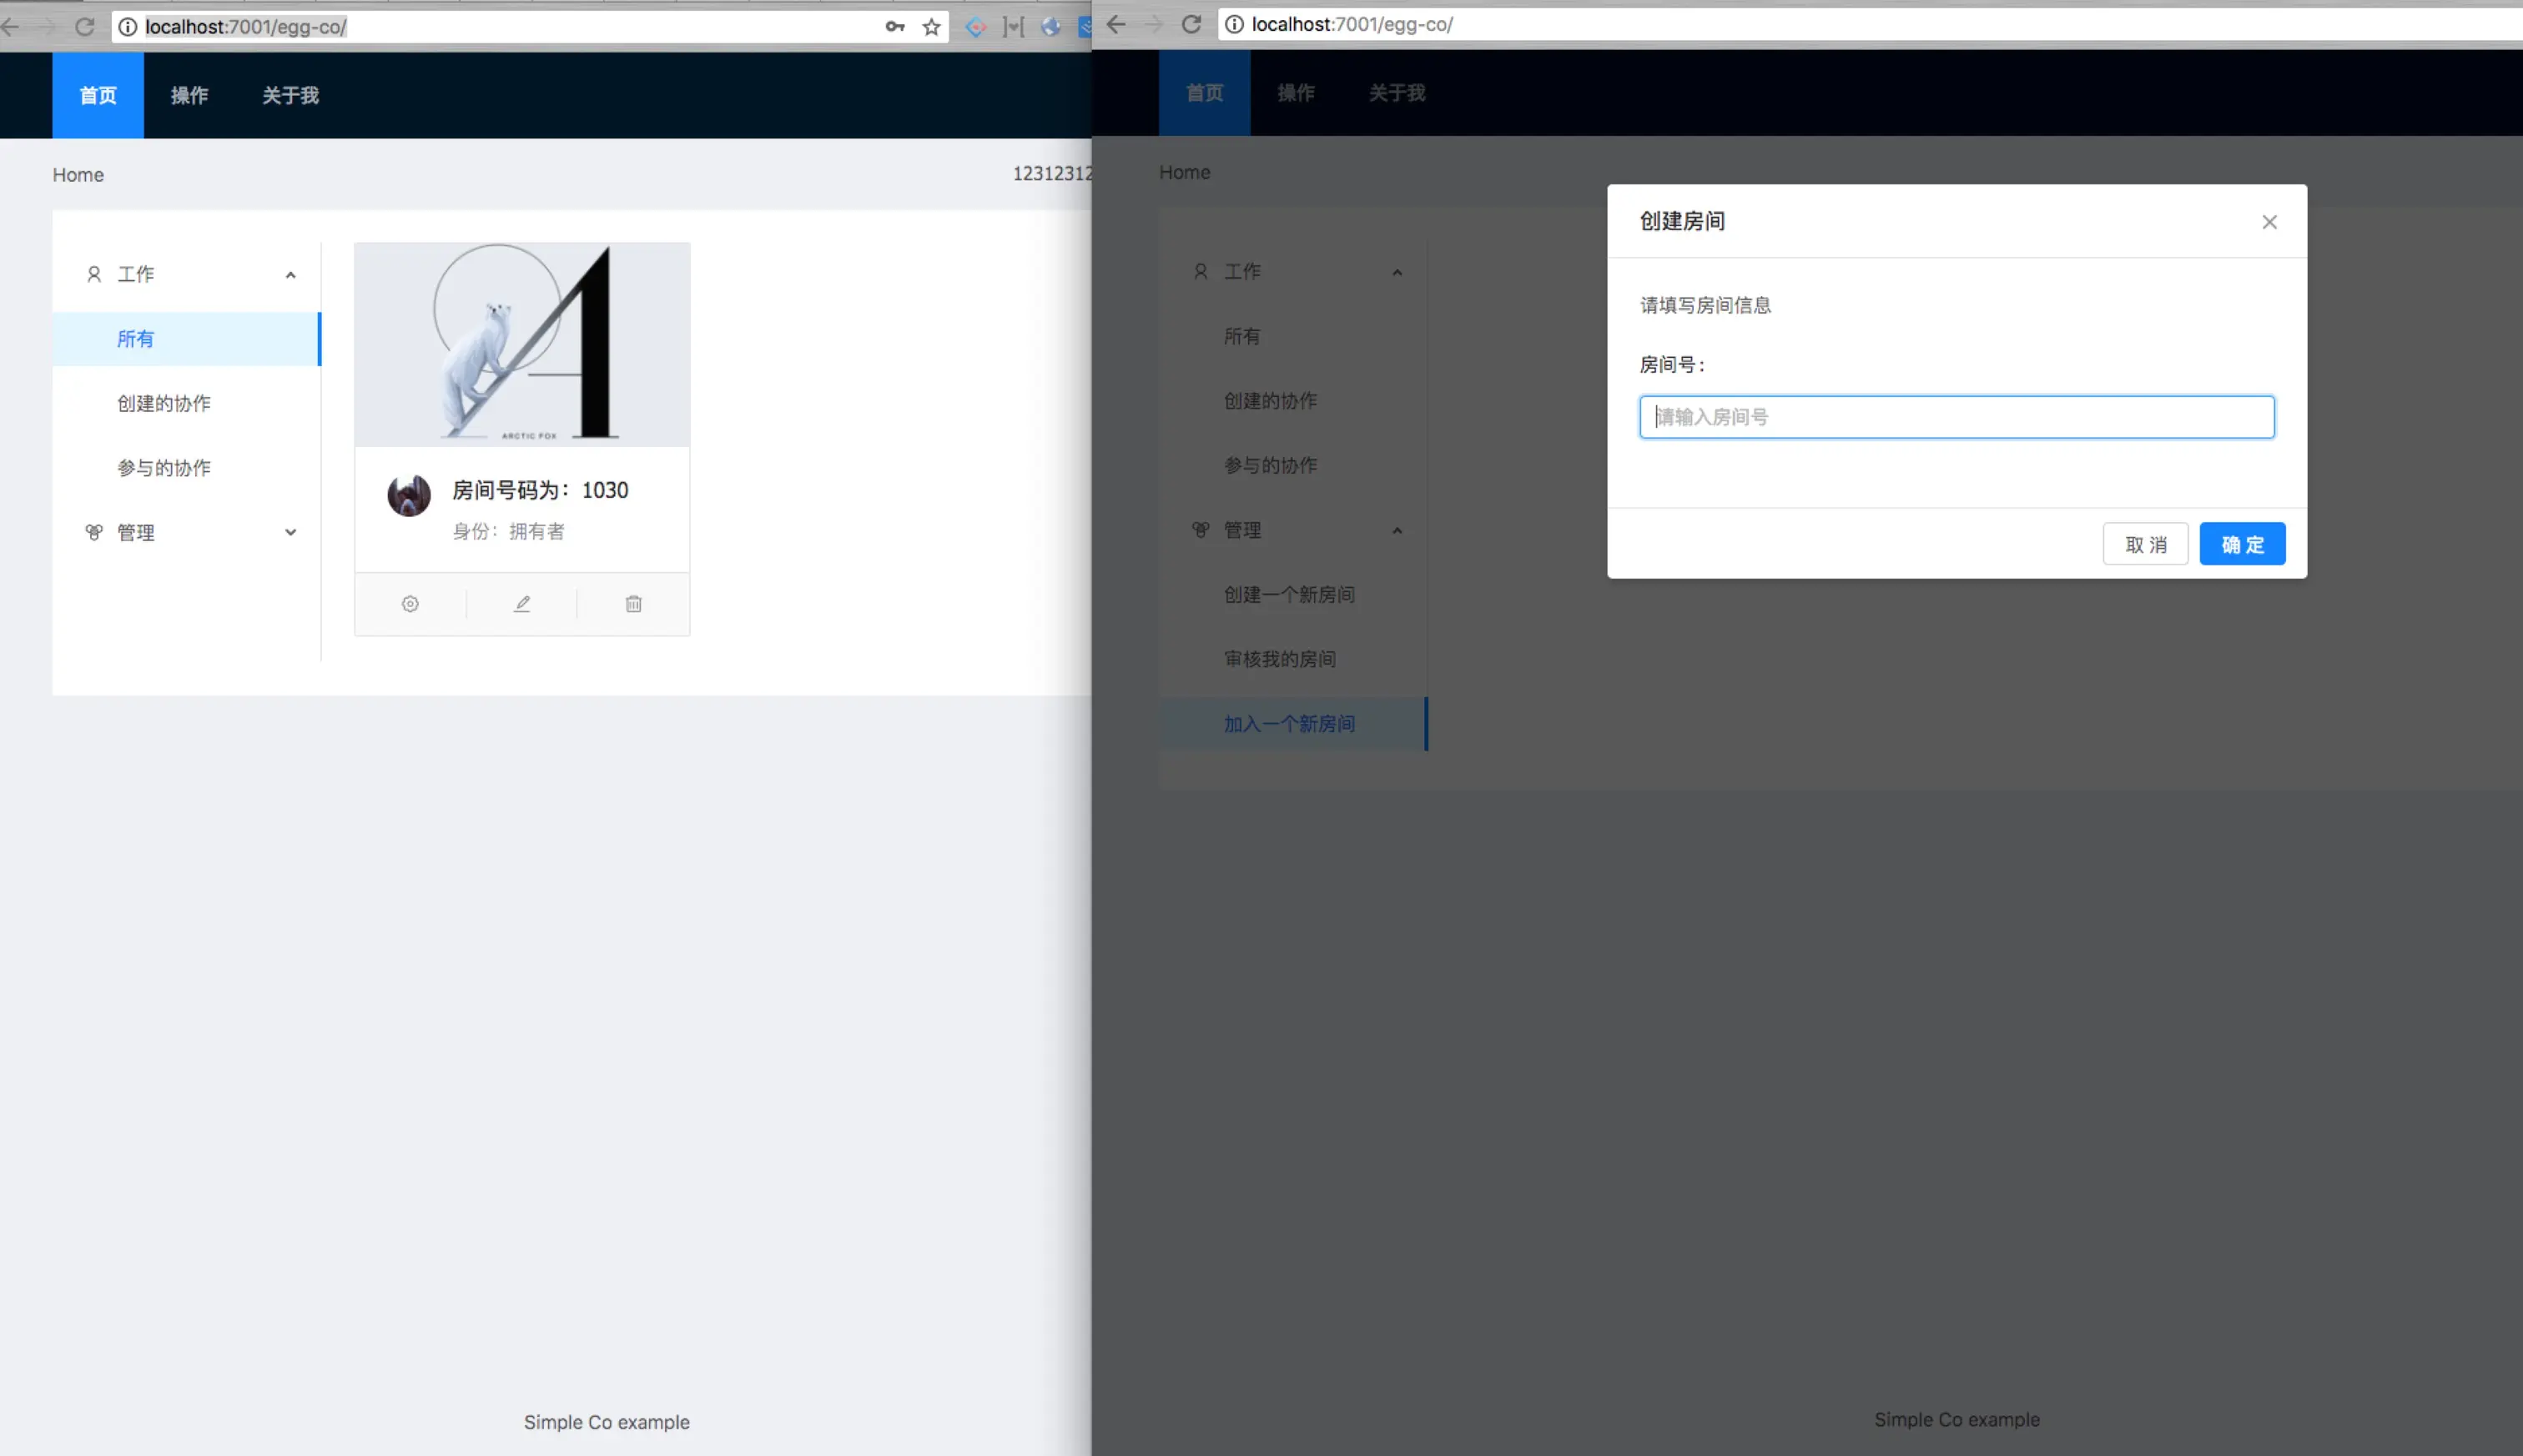Reload the right browser page
The width and height of the screenshot is (2523, 1456).
coord(1191,24)
